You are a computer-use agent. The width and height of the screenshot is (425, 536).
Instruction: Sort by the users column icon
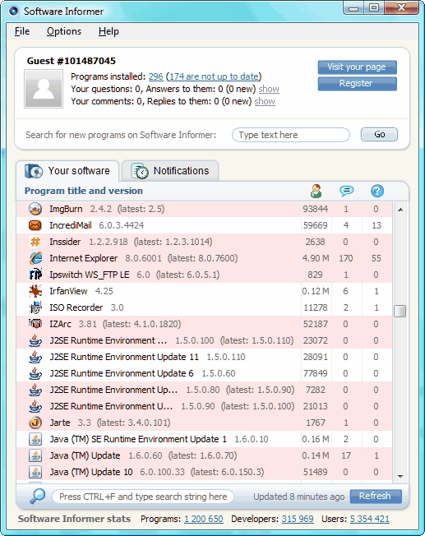click(x=316, y=191)
